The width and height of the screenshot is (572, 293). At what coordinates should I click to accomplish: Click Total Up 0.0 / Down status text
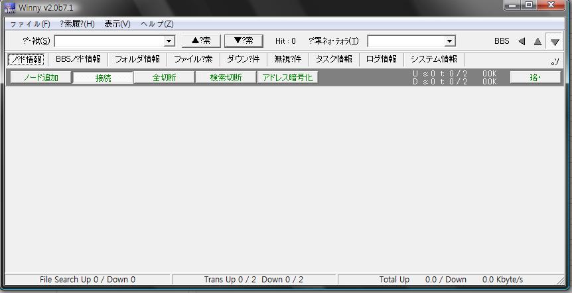[451, 280]
